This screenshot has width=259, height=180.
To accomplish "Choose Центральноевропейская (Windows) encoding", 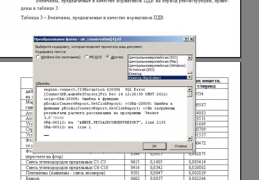I will [157, 65].
